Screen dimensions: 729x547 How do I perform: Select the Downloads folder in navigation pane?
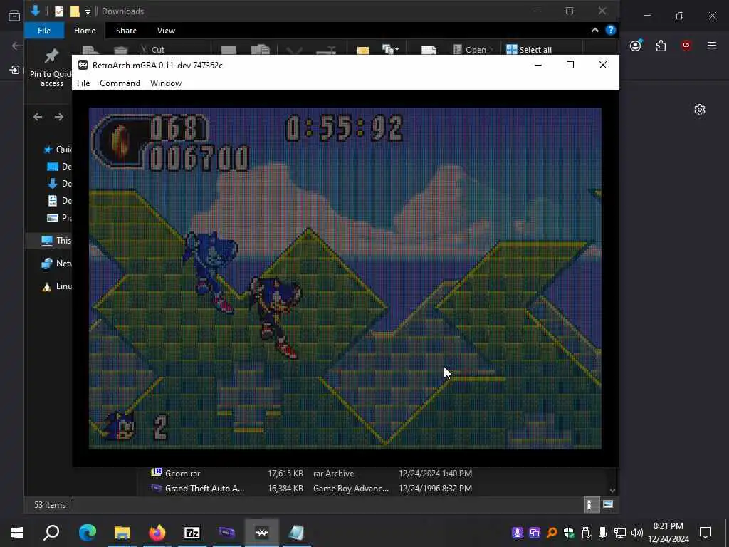point(59,184)
